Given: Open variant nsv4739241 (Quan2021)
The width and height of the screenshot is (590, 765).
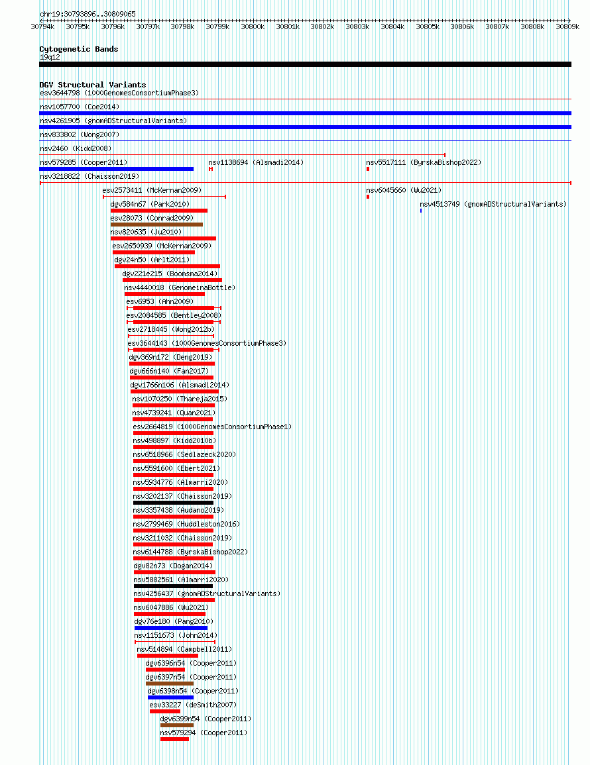Looking at the screenshot, I should click(x=174, y=413).
